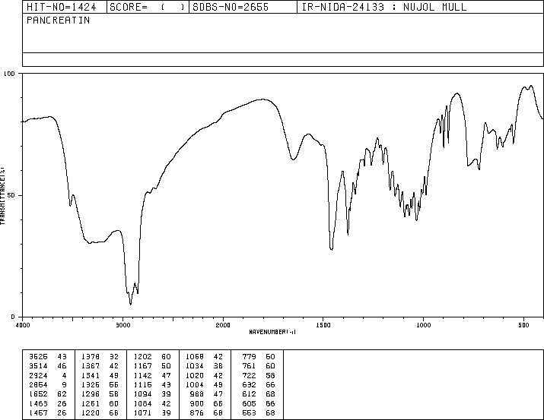Click peak entry 1071 in the table
The image size is (544, 420).
(142, 412)
